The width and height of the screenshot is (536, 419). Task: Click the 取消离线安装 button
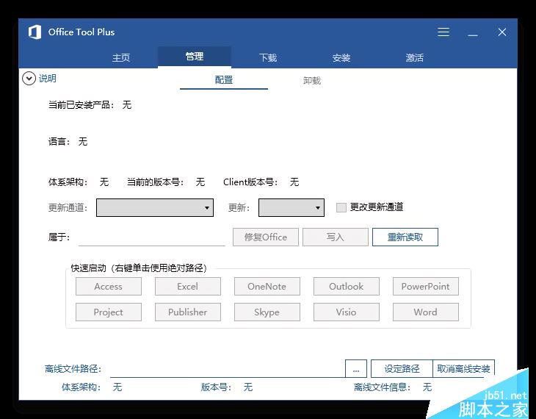[463, 369]
